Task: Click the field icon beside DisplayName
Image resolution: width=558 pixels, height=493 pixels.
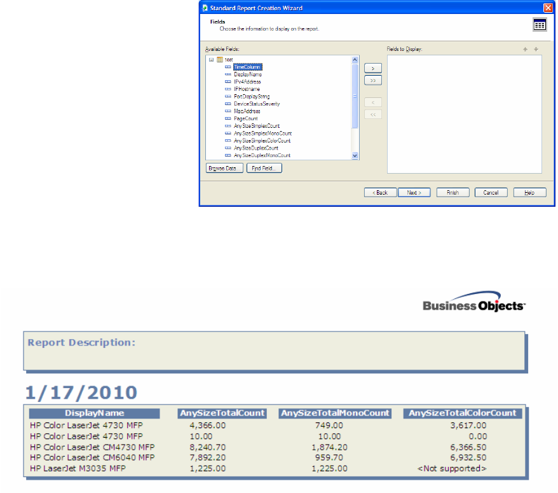Action: pyautogui.click(x=228, y=74)
